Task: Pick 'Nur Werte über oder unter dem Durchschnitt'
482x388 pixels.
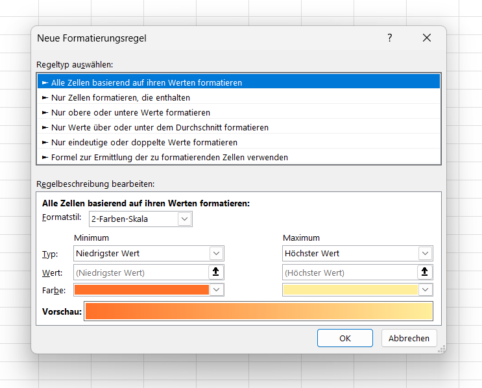Action: [160, 127]
